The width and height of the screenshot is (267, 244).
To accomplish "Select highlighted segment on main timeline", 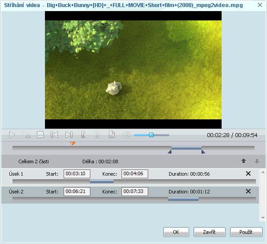I will coord(186,148).
